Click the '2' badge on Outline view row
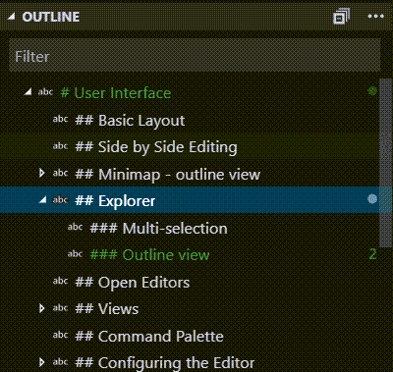Image resolution: width=393 pixels, height=372 pixels. [x=372, y=254]
